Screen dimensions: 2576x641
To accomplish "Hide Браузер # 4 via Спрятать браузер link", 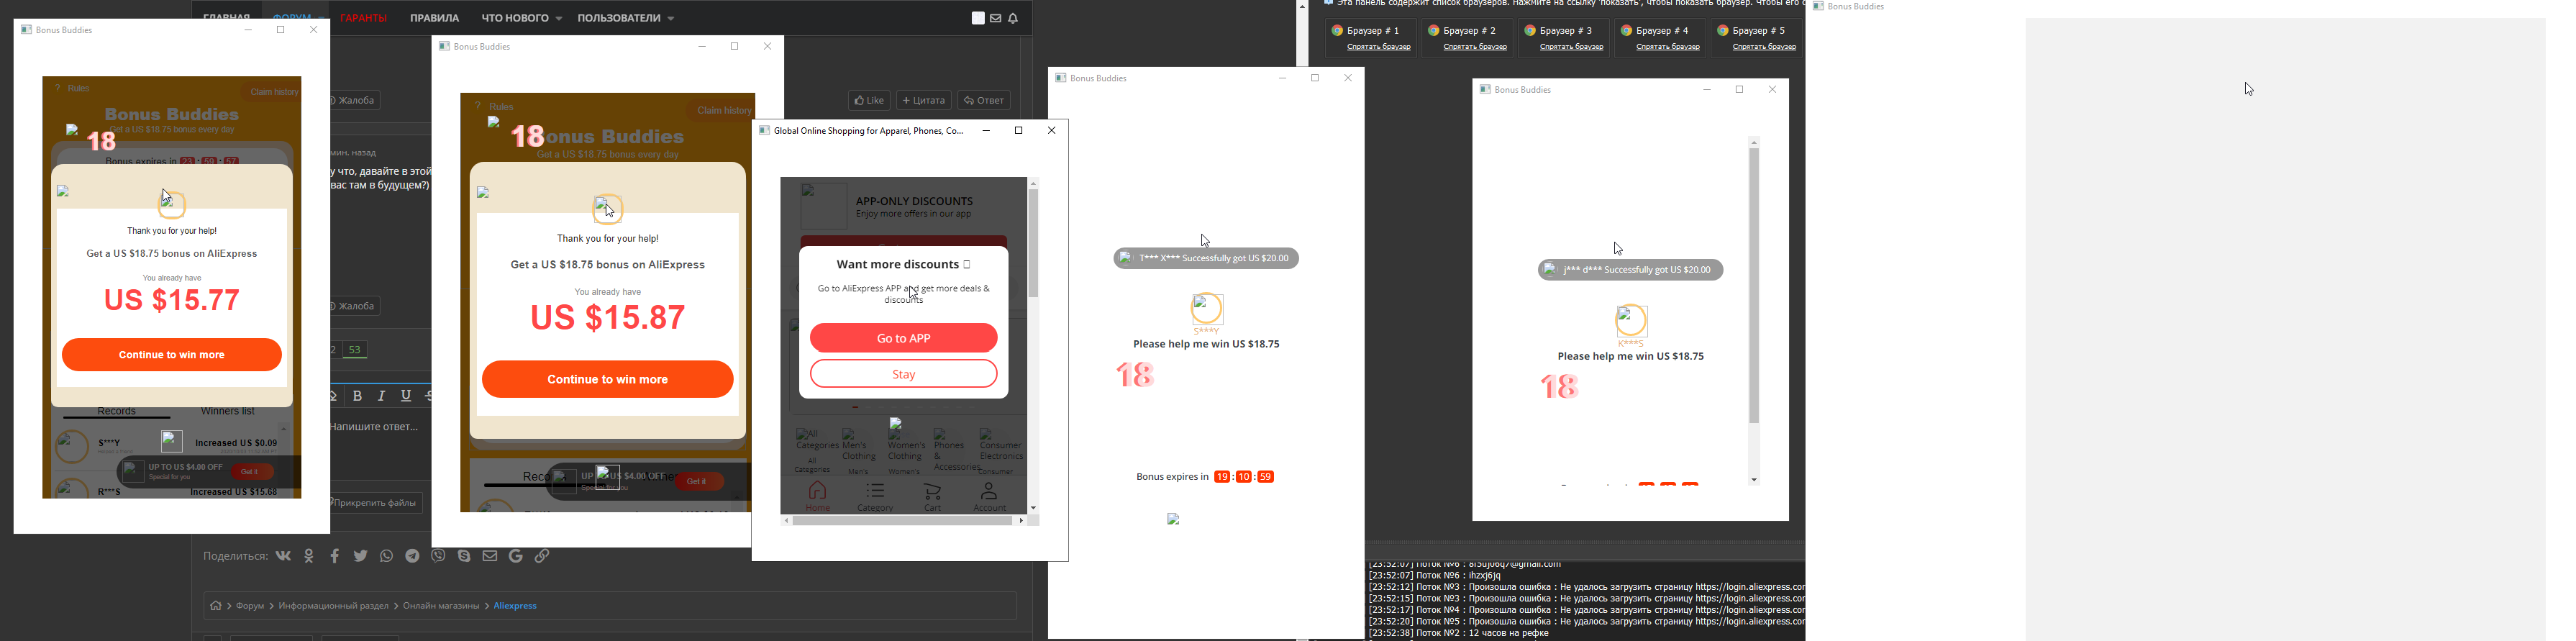I will click(x=1668, y=48).
